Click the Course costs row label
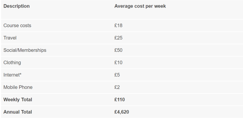Screen dimensions: 243x118 (17, 25)
